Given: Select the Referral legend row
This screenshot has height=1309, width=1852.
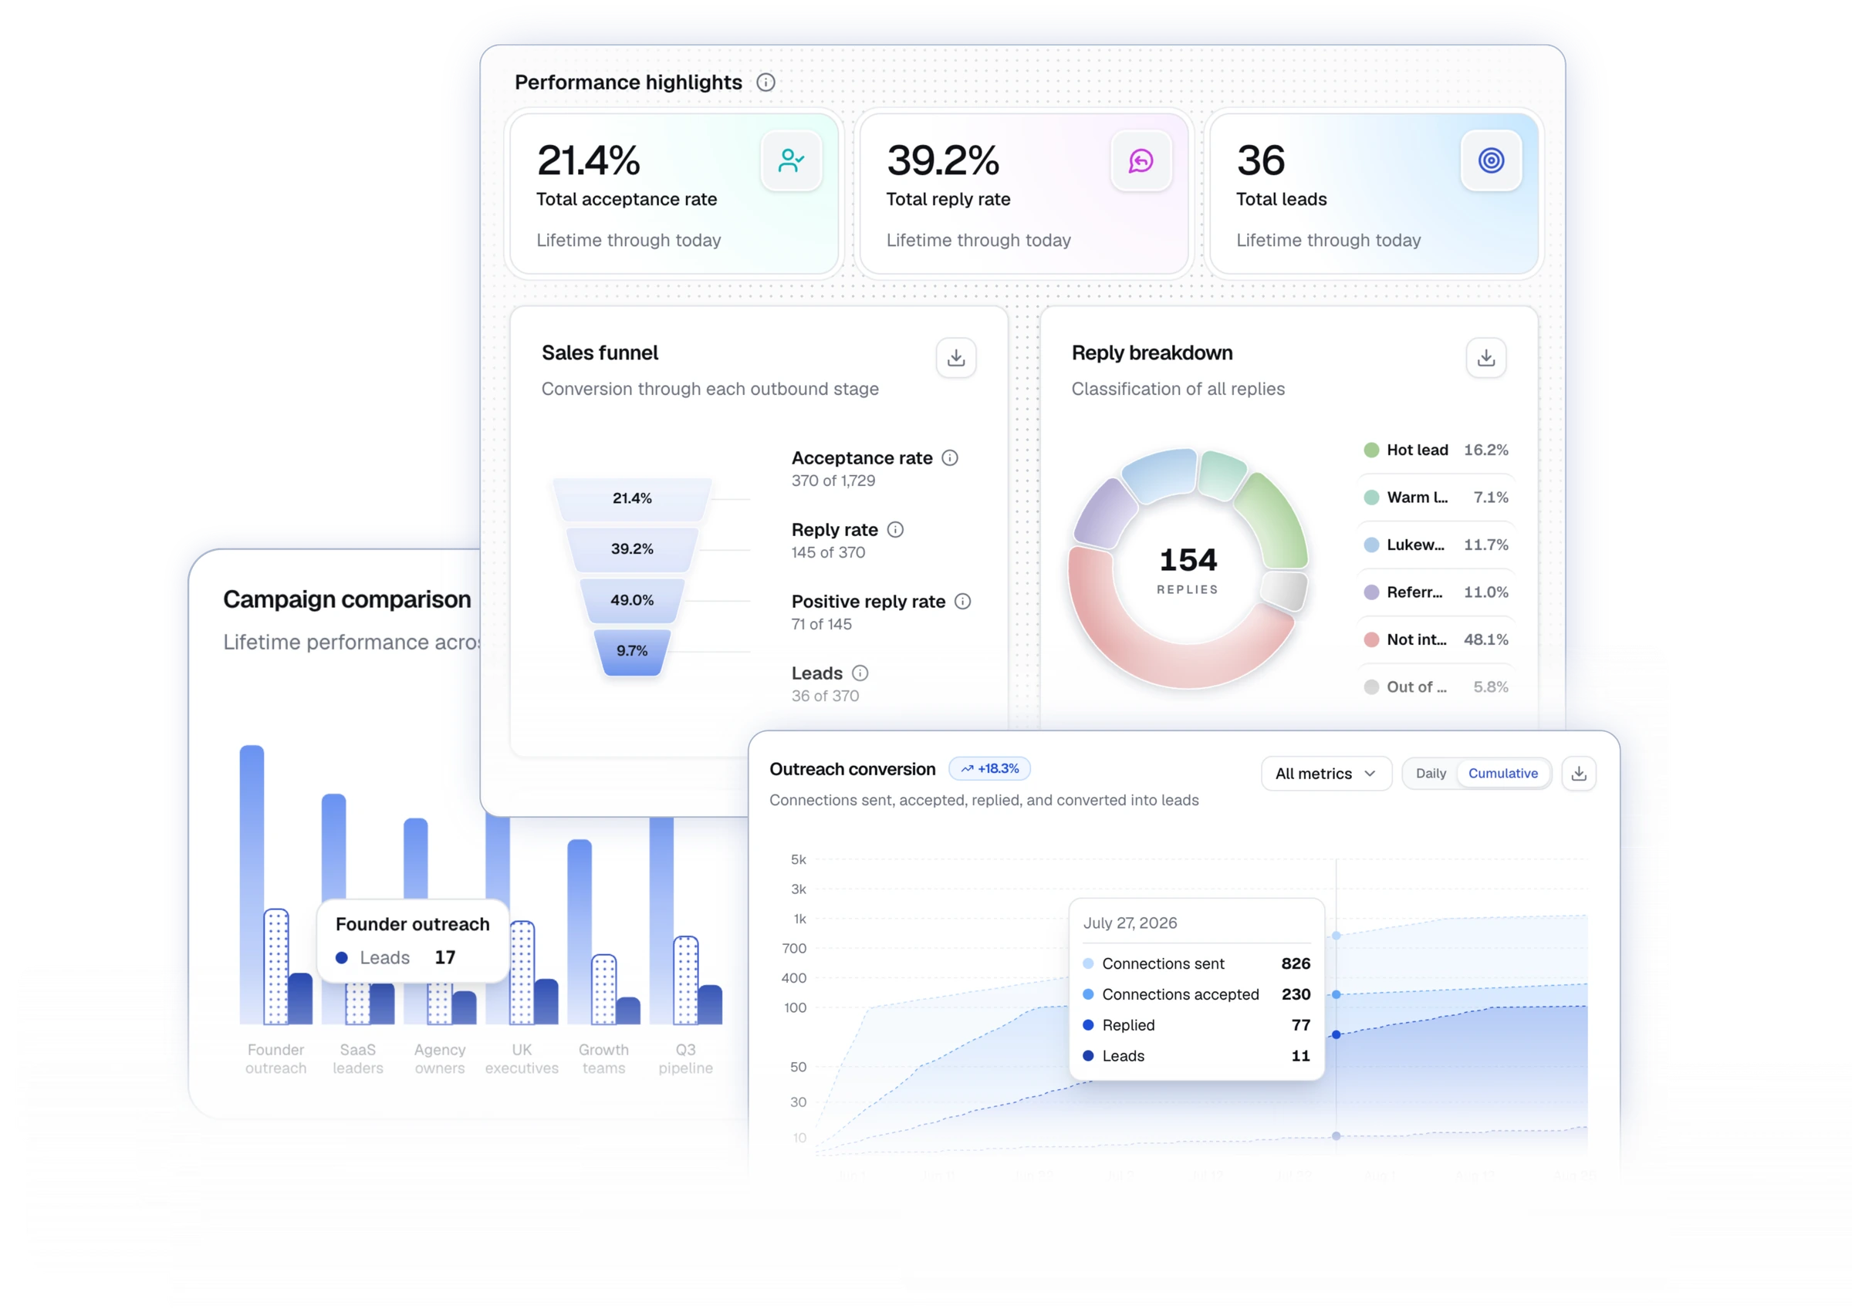Looking at the screenshot, I should point(1436,592).
